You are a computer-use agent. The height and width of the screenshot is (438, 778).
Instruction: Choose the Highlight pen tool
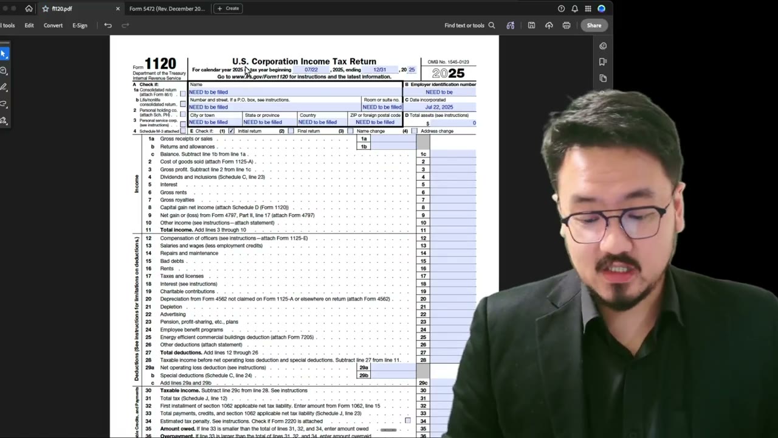click(4, 88)
